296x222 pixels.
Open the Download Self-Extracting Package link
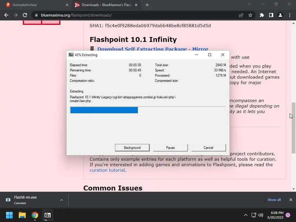pos(142,49)
